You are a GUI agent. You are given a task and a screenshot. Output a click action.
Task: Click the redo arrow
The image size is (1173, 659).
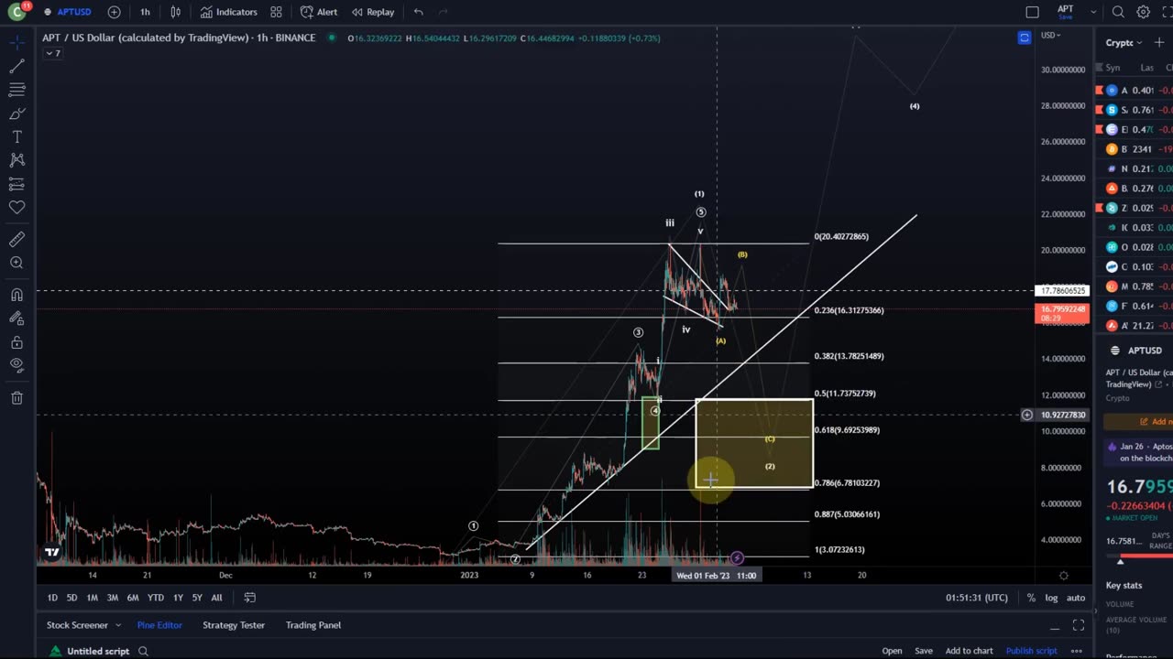coord(444,12)
